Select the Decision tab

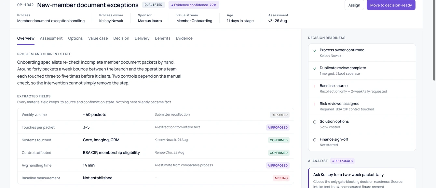click(x=121, y=38)
